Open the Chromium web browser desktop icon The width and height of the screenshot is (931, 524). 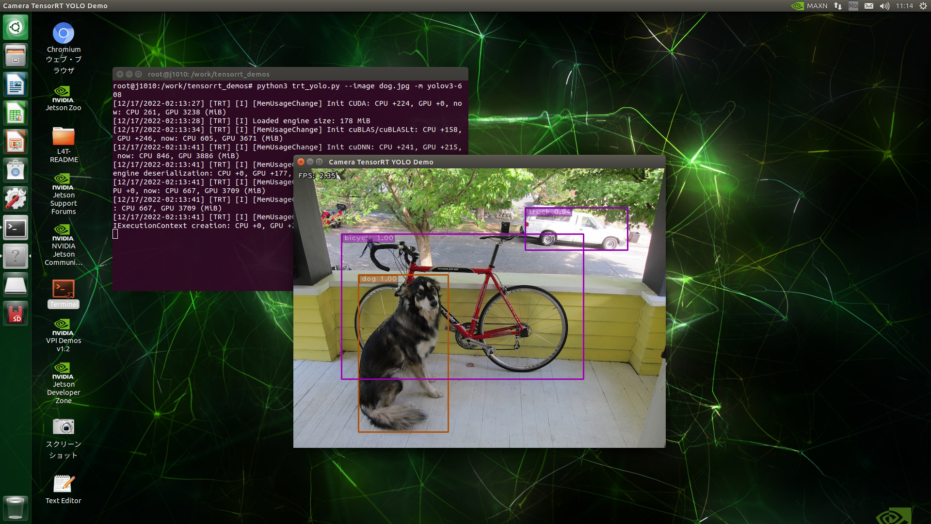tap(63, 33)
